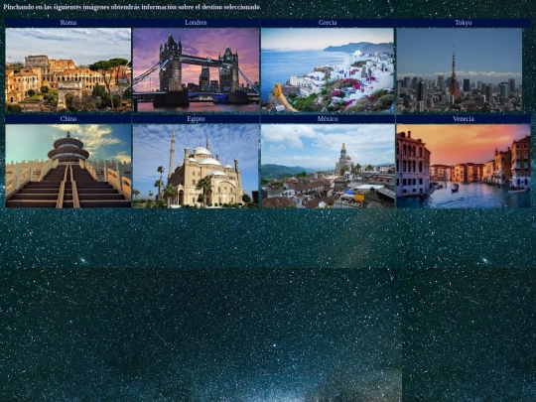
Task: Click the 'Pinchando en las siguientes imágenes' instruction text
Action: pyautogui.click(x=132, y=7)
